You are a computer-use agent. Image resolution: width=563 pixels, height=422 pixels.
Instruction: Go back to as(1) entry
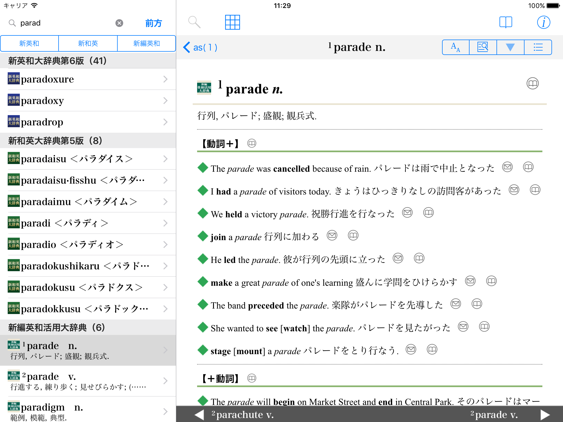pos(200,47)
